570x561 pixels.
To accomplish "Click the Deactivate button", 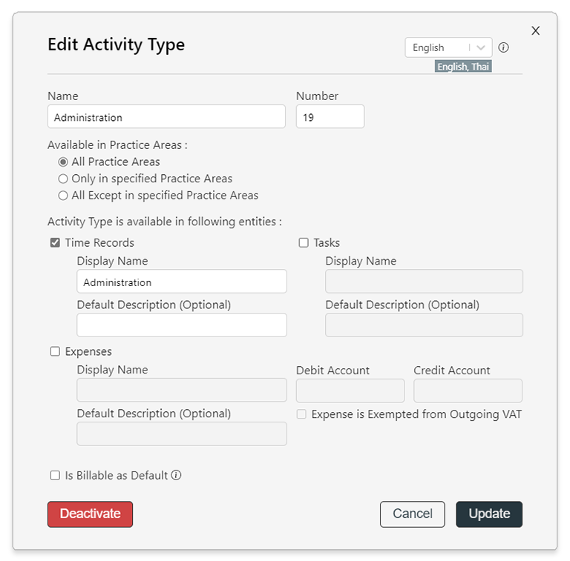I will click(90, 514).
